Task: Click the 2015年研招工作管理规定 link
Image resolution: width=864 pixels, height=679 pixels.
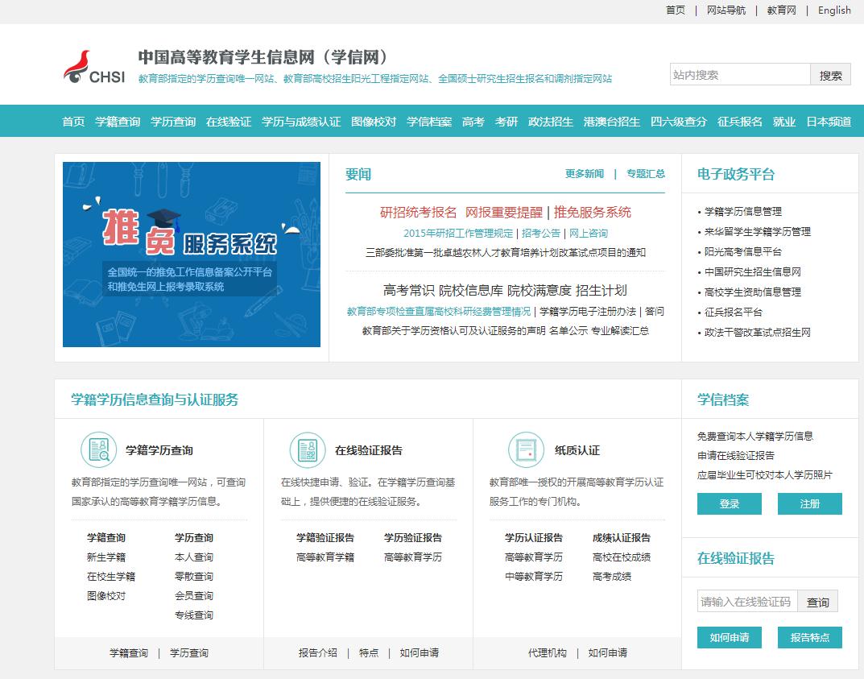Action: point(458,233)
